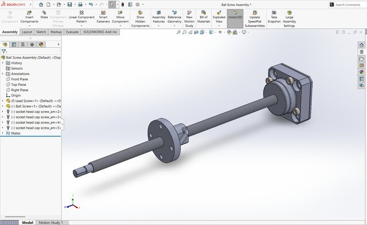Click Take Snapshot
The height and width of the screenshot is (225, 367).
(x=274, y=17)
